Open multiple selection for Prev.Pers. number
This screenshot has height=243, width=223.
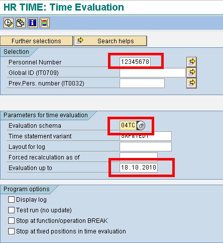point(191,83)
